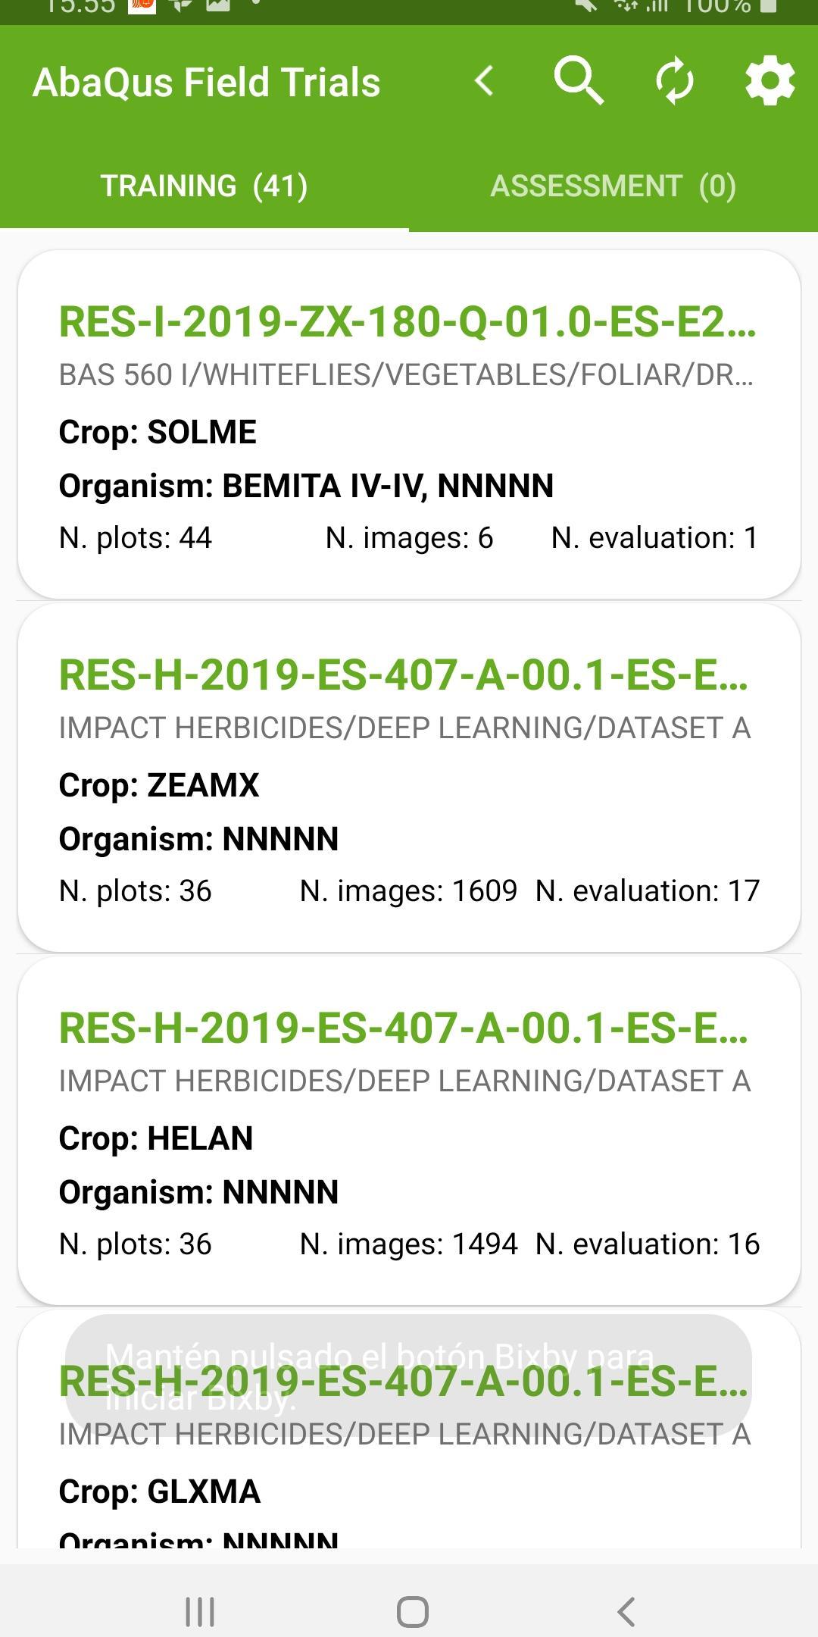Image resolution: width=818 pixels, height=1637 pixels.
Task: Tap the Android home navigation button
Action: (x=413, y=1611)
